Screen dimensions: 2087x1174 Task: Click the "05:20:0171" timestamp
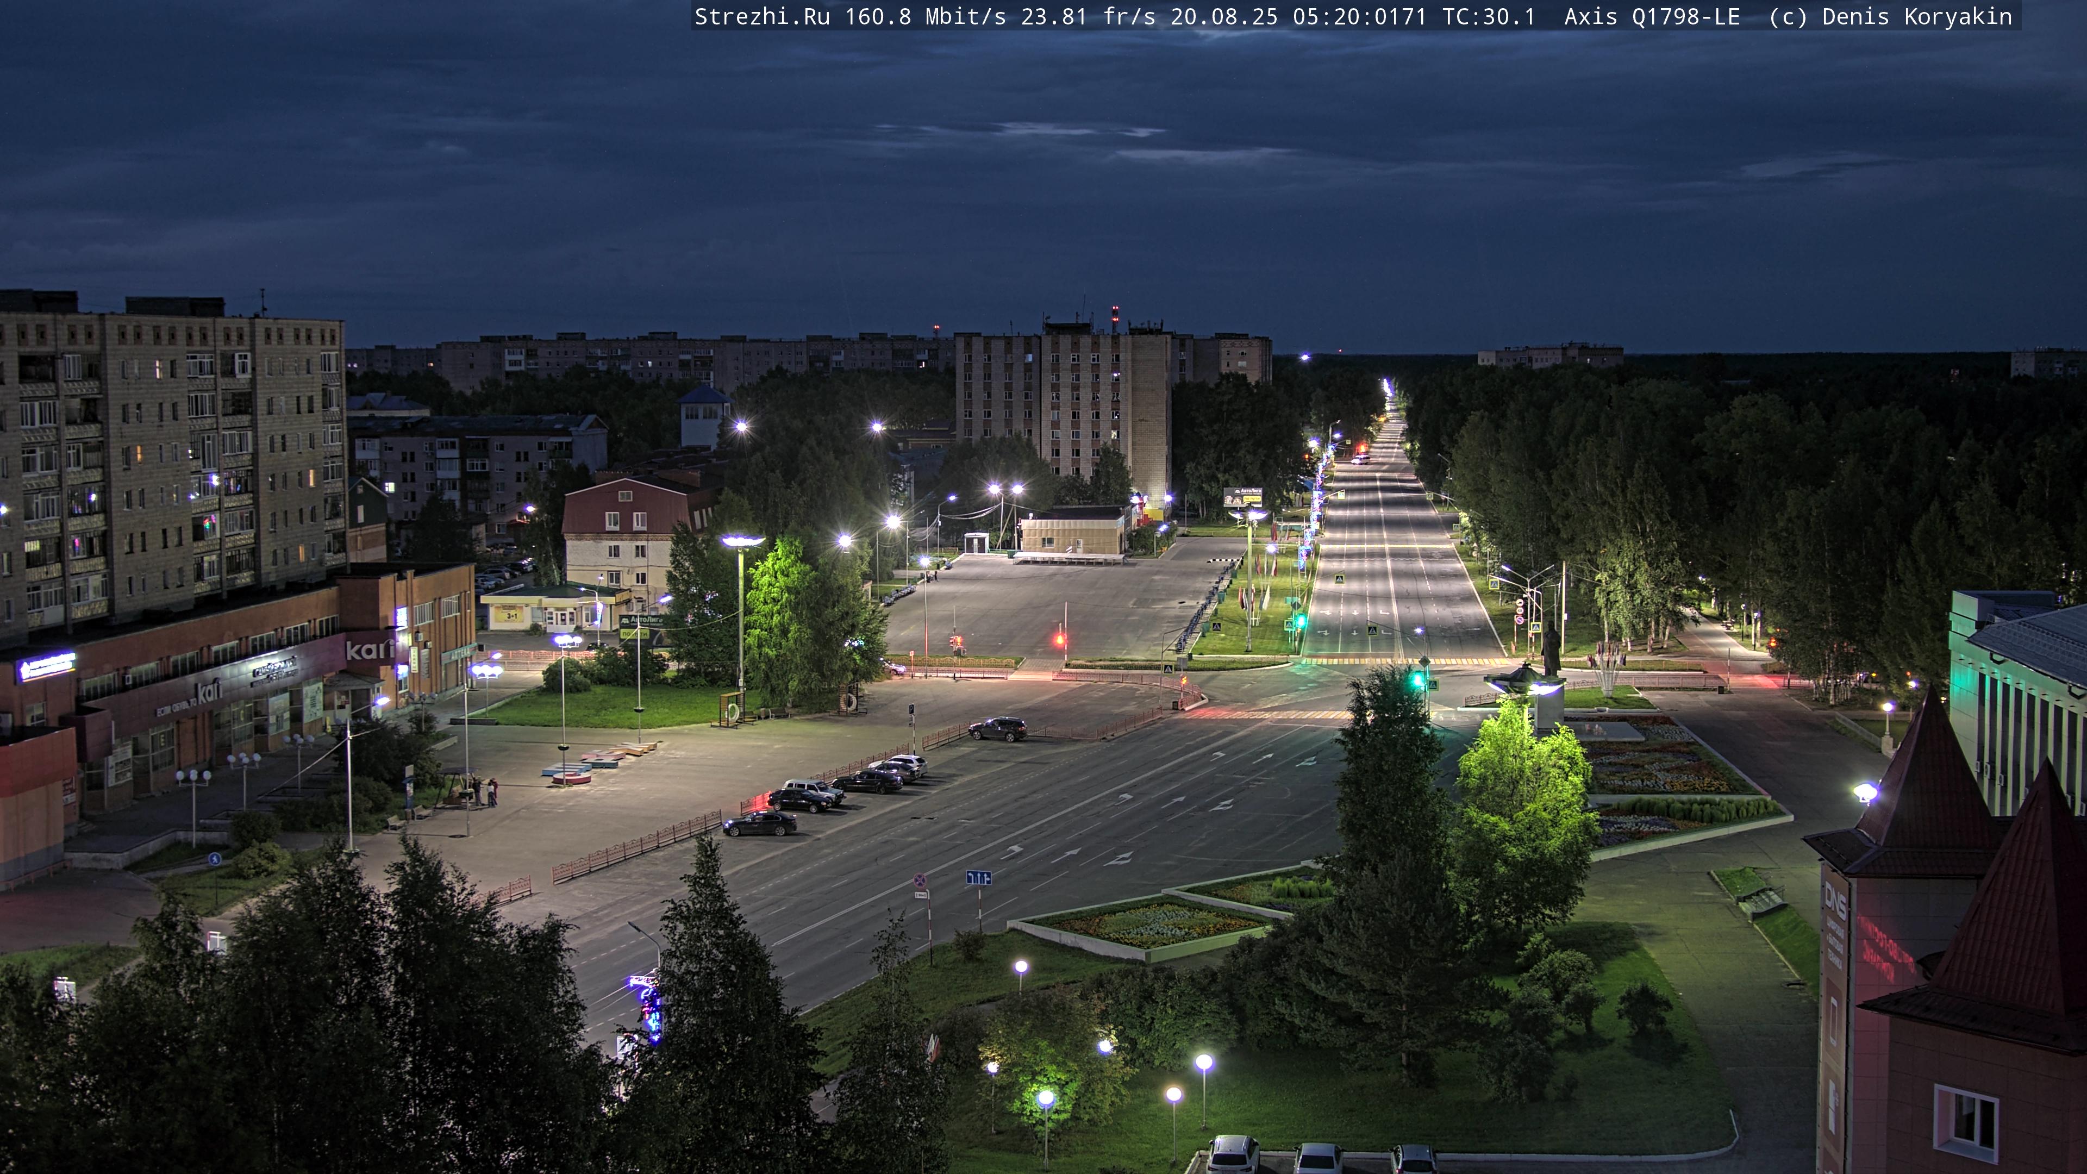tap(1359, 17)
